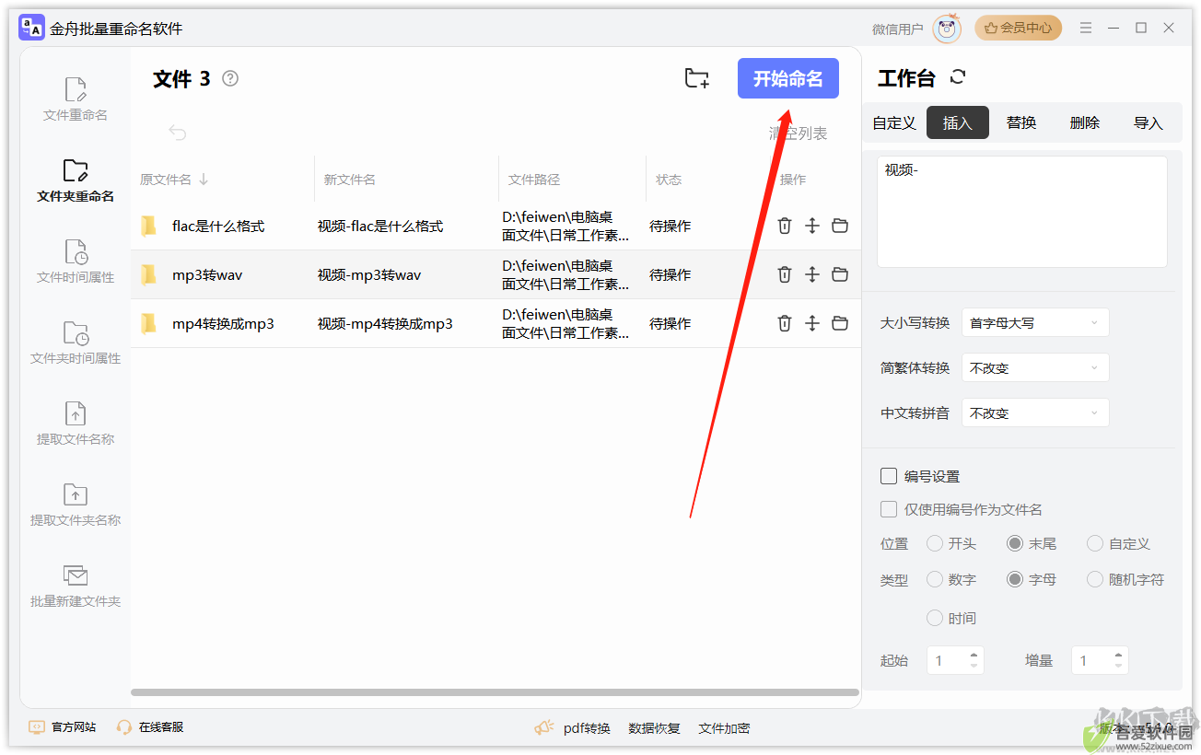Open the 文件加密 link
This screenshot has width=1201, height=755.
pyautogui.click(x=724, y=728)
